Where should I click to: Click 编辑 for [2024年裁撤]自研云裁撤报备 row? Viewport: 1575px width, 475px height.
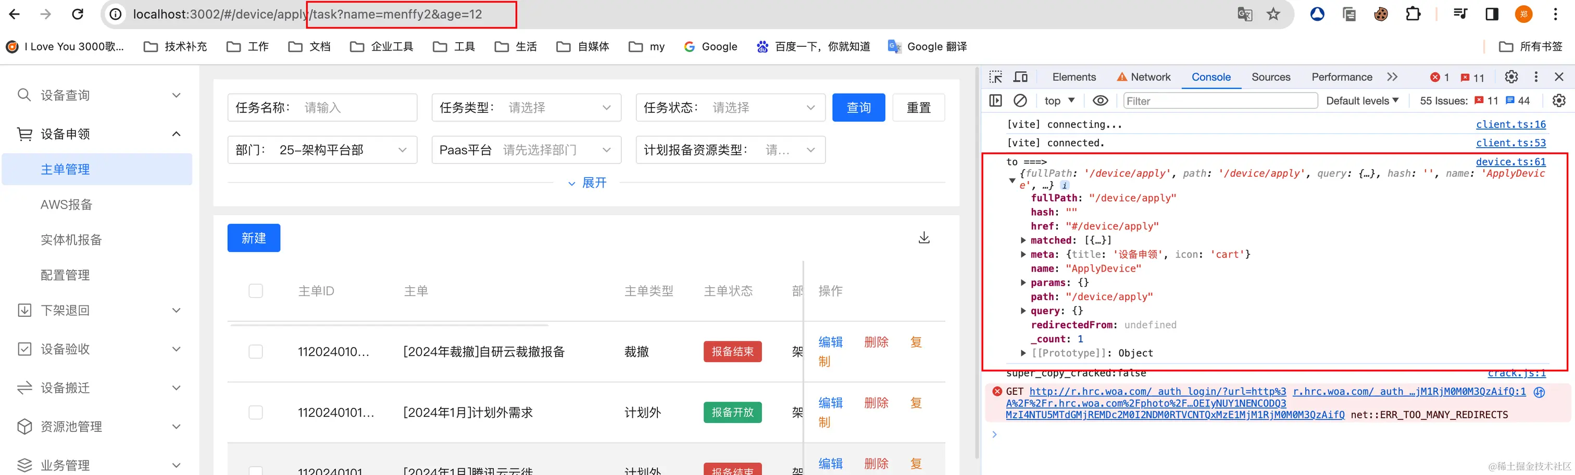tap(830, 342)
